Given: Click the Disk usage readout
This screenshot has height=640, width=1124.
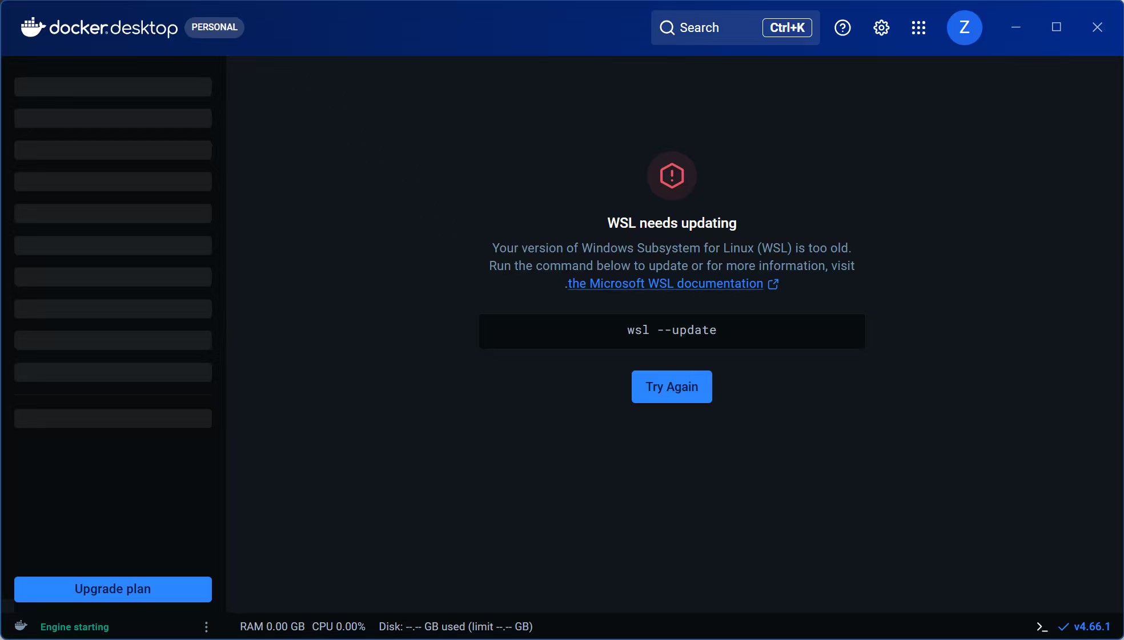Looking at the screenshot, I should (456, 626).
